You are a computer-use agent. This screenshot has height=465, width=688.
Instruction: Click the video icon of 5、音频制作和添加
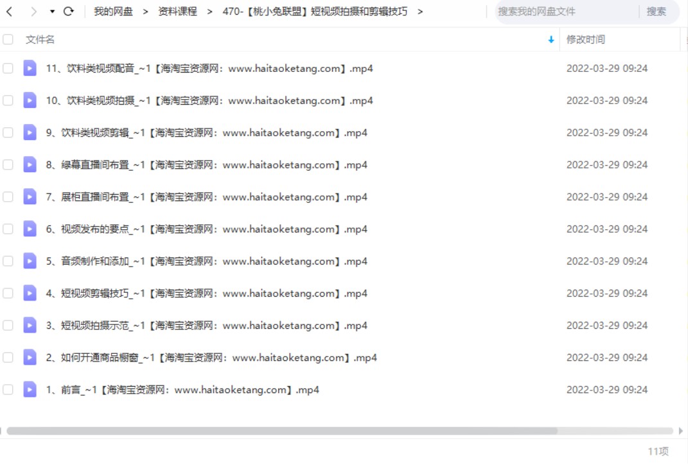(30, 261)
